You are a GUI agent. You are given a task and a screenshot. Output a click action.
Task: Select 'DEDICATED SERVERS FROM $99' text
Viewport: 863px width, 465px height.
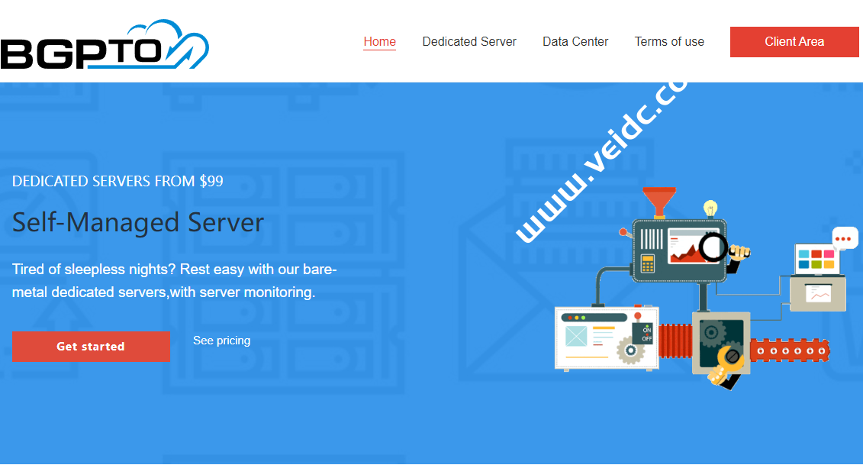118,181
